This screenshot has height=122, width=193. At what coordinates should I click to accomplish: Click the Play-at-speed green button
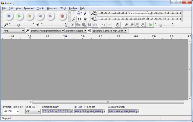pyautogui.click(x=151, y=25)
